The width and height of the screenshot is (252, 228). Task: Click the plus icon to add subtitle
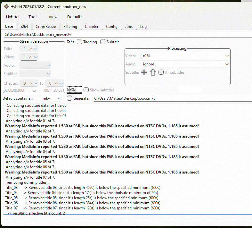pos(144,72)
